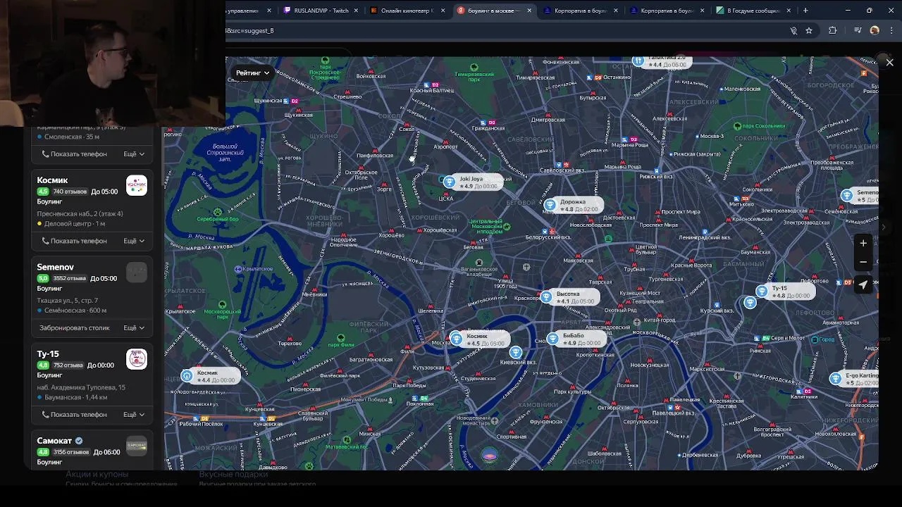Click the Космик logo thumbnail
This screenshot has height=507, width=902.
[x=137, y=185]
